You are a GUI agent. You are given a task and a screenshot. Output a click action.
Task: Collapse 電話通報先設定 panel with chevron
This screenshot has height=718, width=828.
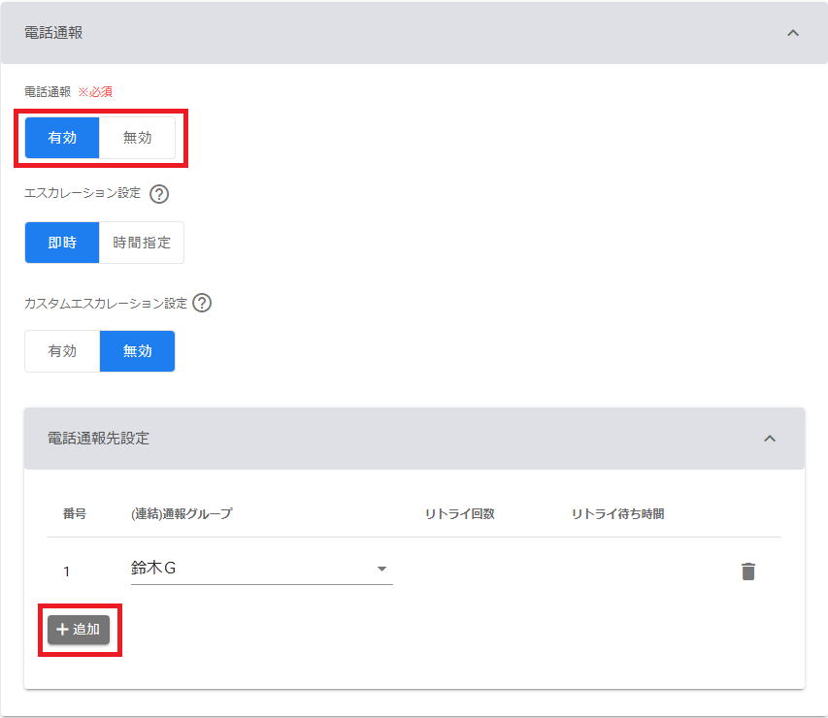pyautogui.click(x=770, y=439)
